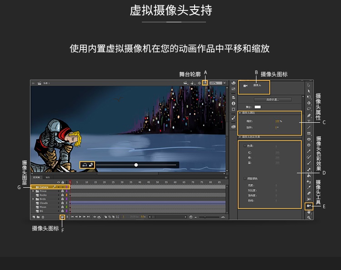Collapse the camera properties section
The width and height of the screenshot is (341, 270).
pos(240,113)
